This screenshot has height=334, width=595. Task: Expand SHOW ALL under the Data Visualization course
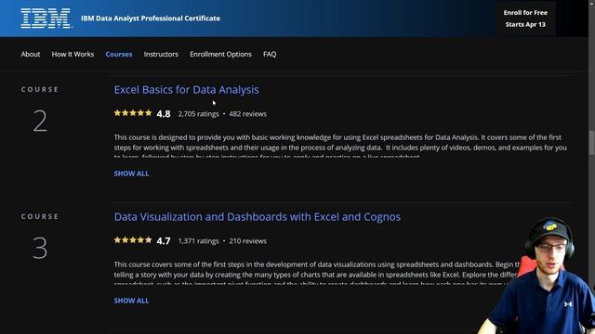pyautogui.click(x=131, y=301)
